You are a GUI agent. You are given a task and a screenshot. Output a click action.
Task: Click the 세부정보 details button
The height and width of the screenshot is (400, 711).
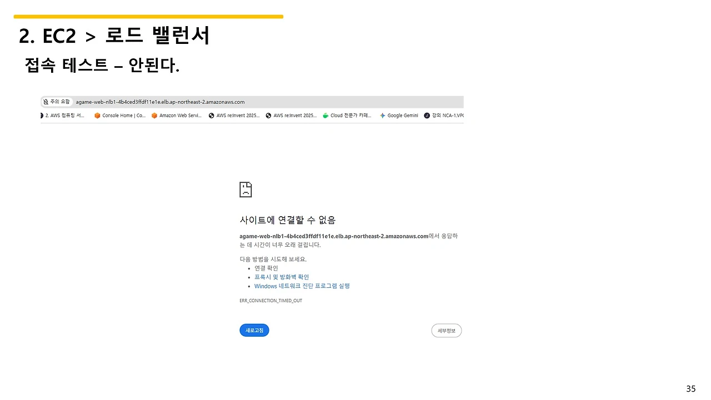coord(446,330)
